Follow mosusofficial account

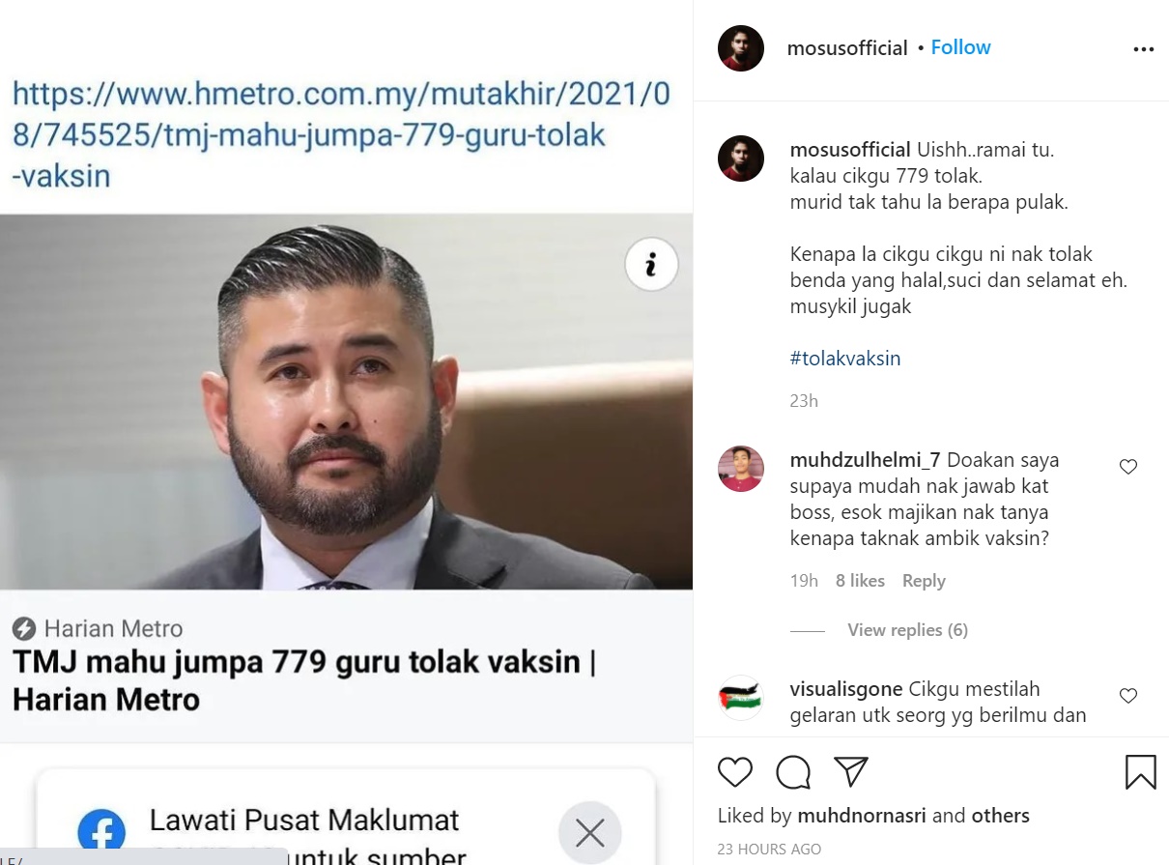click(x=960, y=47)
